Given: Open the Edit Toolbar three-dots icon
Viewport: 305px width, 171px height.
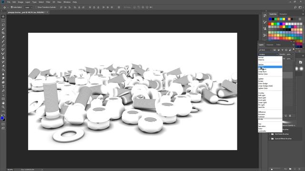Looking at the screenshot, I should [3, 111].
